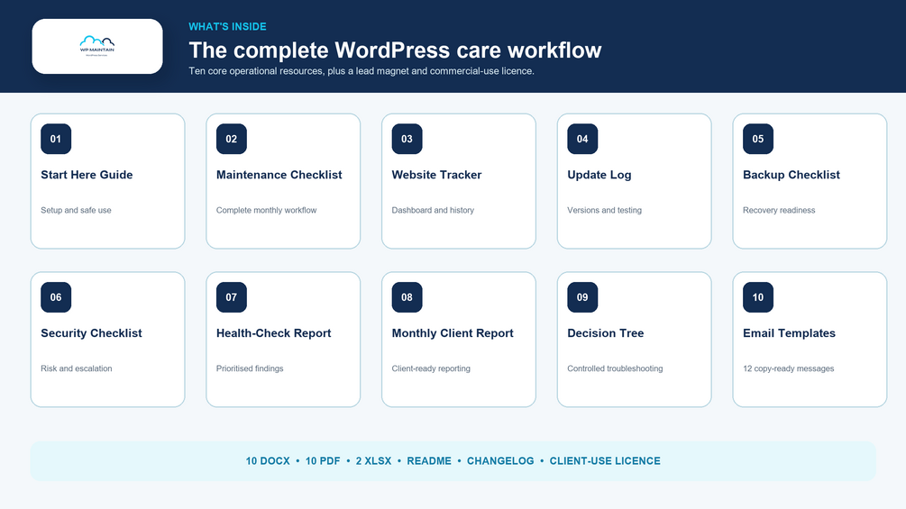Click '12 copy-ready messages' description
The image size is (906, 509).
[x=789, y=368]
